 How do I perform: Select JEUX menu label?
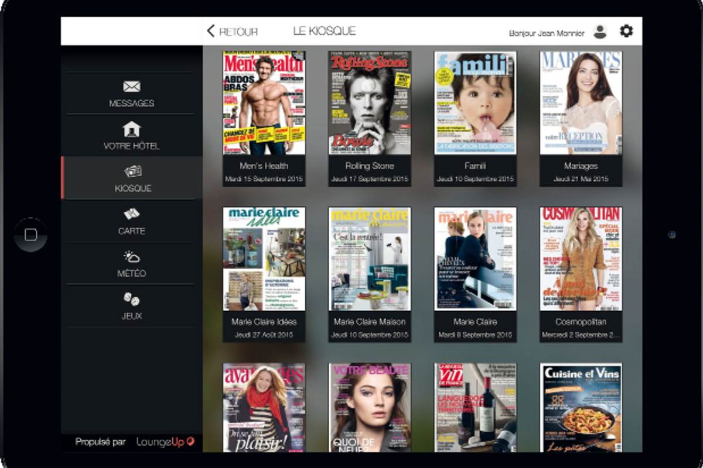point(132,316)
